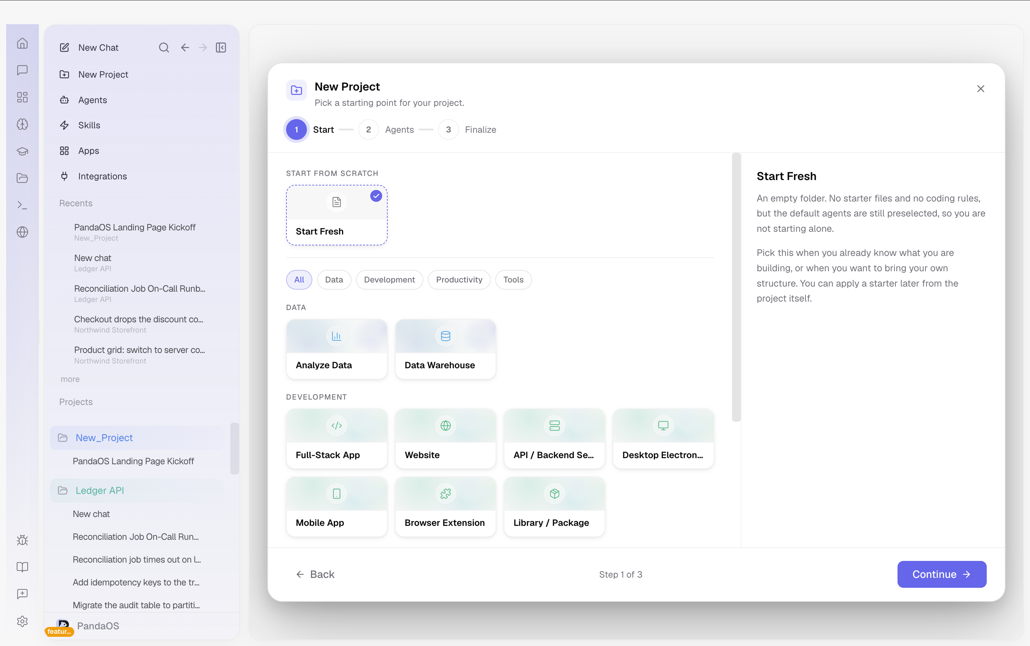Open the Home icon in left rail
This screenshot has width=1030, height=646.
(x=22, y=43)
